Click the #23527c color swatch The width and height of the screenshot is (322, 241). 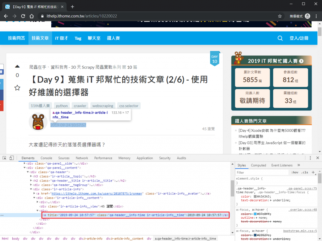255,235
